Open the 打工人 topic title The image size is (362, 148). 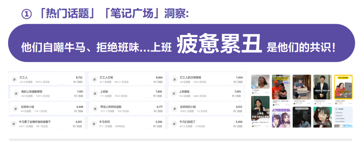click(x=23, y=78)
